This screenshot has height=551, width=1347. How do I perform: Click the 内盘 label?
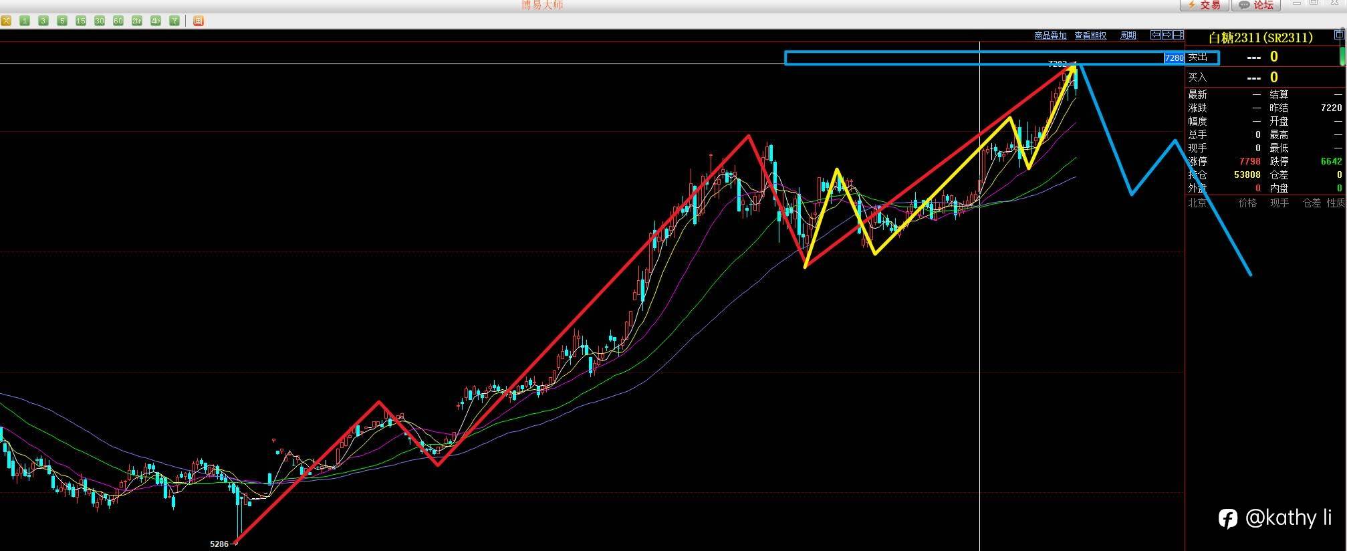pos(1279,188)
